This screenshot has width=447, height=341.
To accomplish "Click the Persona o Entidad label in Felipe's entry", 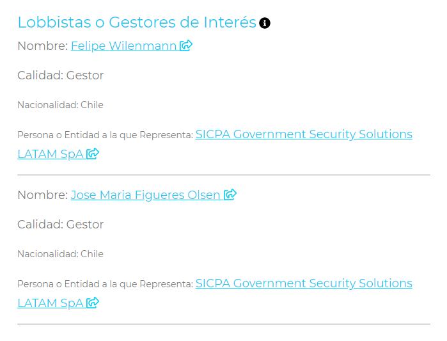I will pyautogui.click(x=105, y=136).
